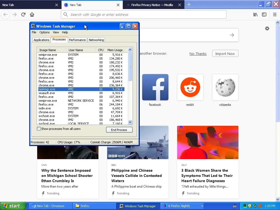The image size is (280, 210).
Task: Select the taskmgr.exe process row
Action: click(81, 89)
